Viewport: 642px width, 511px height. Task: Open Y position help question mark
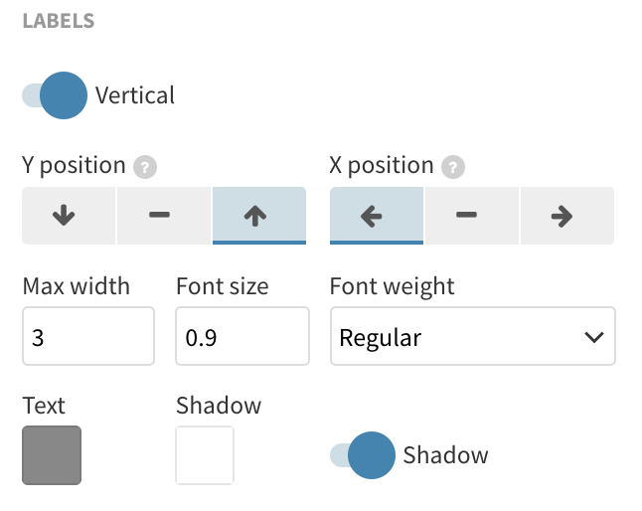tap(145, 167)
